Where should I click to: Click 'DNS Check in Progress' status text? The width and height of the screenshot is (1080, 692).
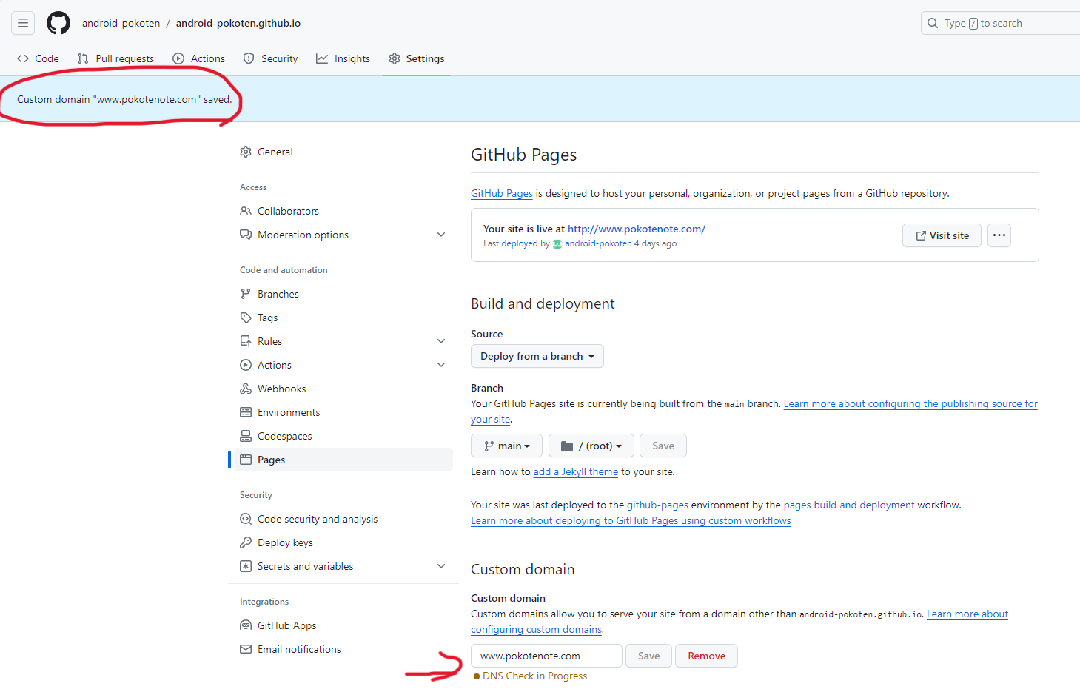(534, 676)
